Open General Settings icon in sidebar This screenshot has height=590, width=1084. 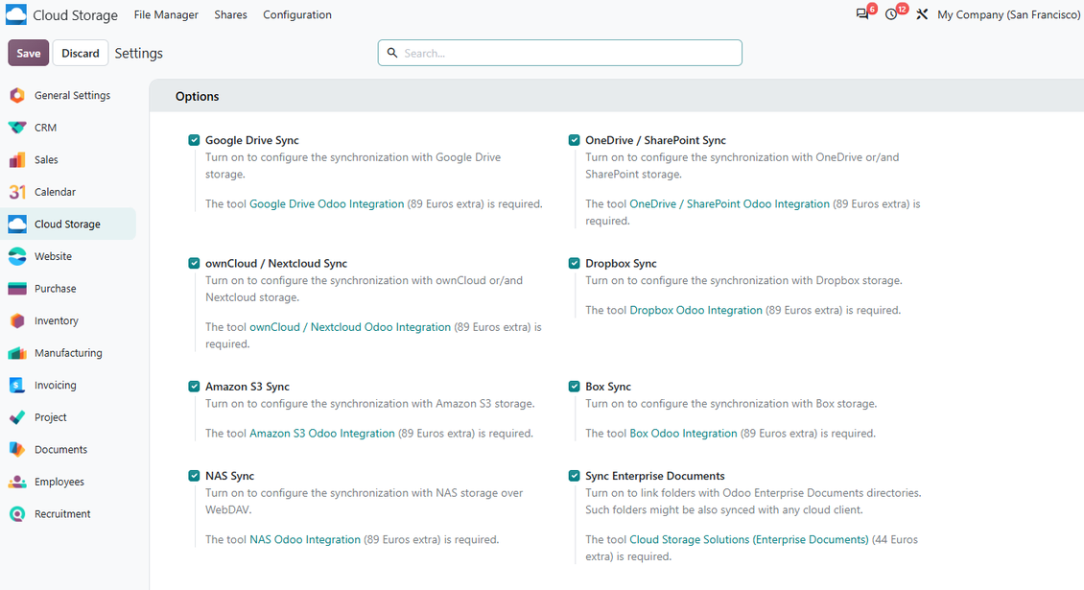point(17,95)
